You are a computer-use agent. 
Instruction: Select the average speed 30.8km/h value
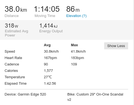51,52
